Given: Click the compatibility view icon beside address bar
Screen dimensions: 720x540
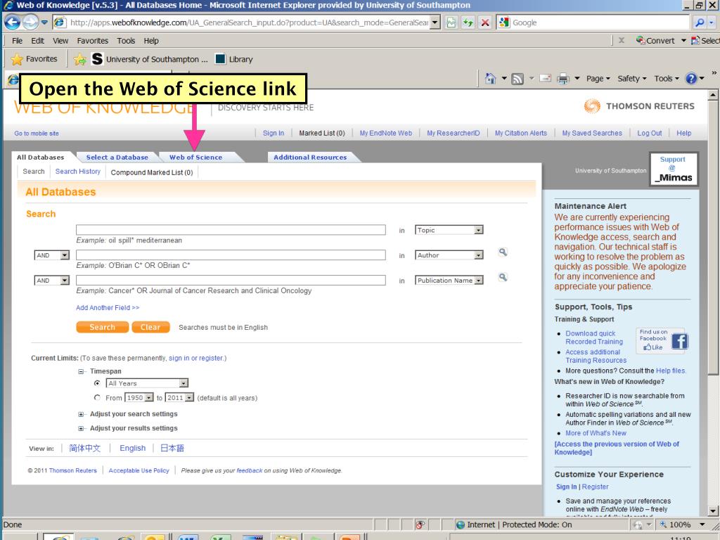Looking at the screenshot, I should click(x=451, y=22).
